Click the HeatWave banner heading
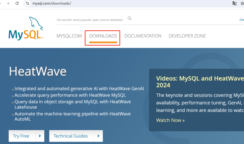Screen dimensions: 244x144 pyautogui.click(x=37, y=71)
